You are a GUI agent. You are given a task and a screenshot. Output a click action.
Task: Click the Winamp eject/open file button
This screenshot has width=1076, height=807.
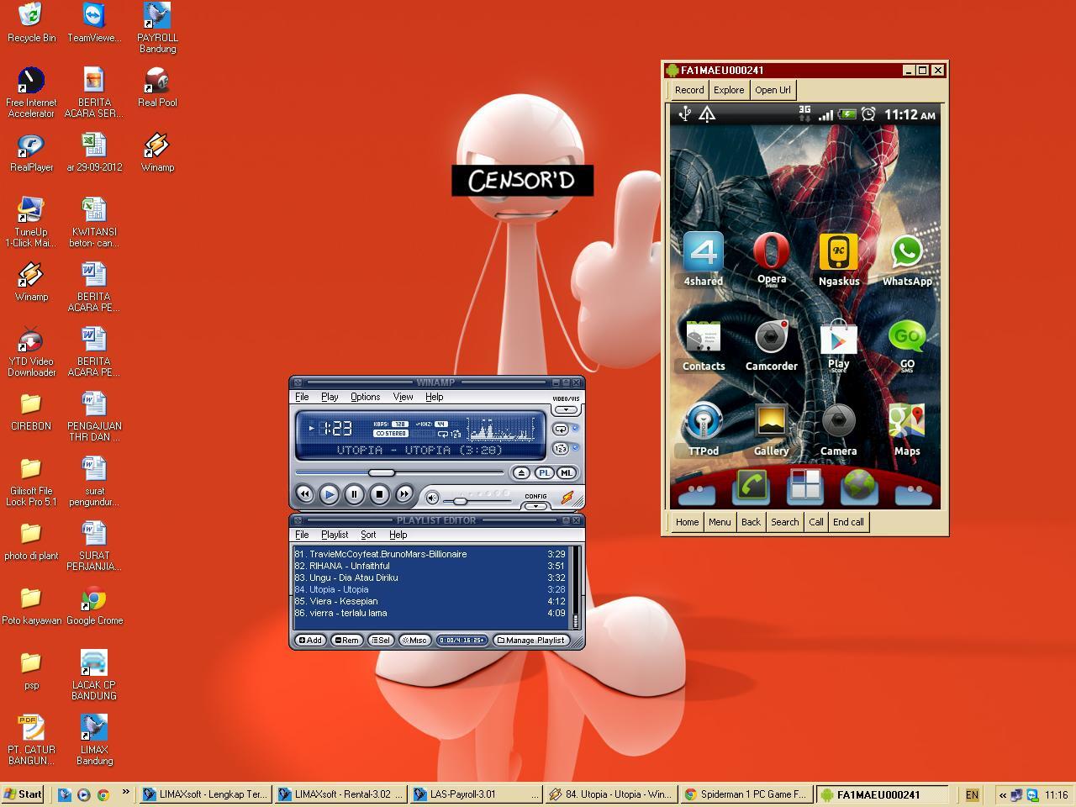521,473
